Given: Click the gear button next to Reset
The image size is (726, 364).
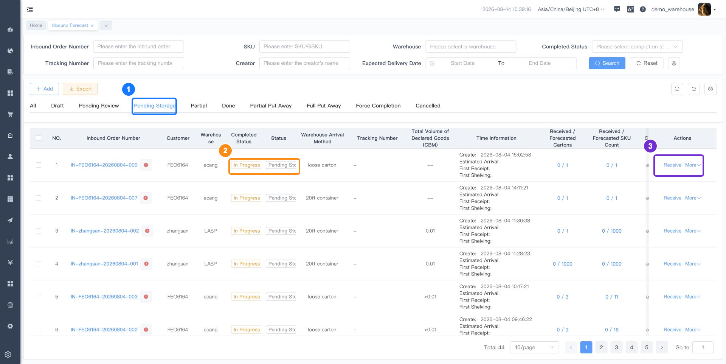Looking at the screenshot, I should click(x=674, y=63).
